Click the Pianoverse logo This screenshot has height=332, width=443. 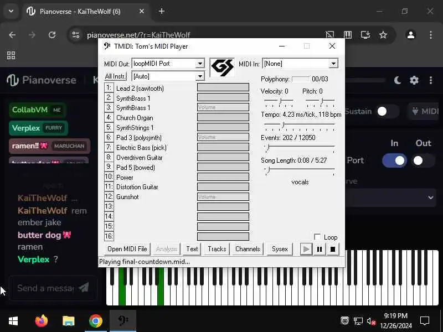[x=42, y=80]
